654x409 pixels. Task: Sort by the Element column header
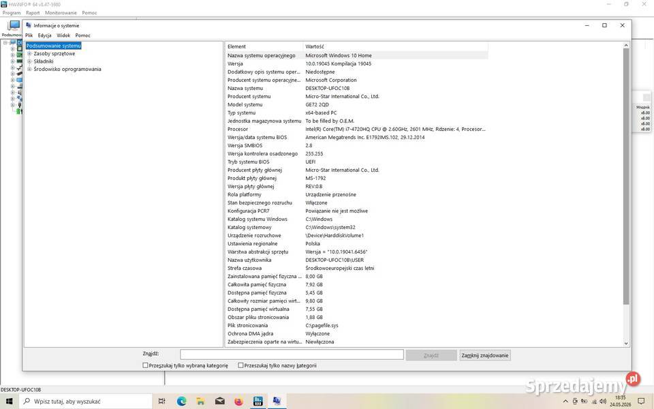pyautogui.click(x=264, y=46)
